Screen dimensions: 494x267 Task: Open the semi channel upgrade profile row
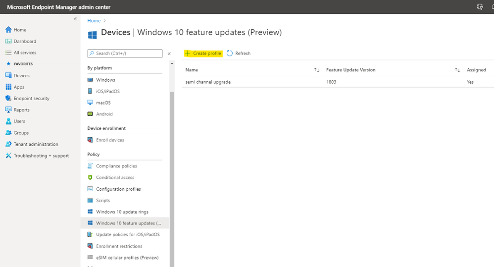click(208, 82)
